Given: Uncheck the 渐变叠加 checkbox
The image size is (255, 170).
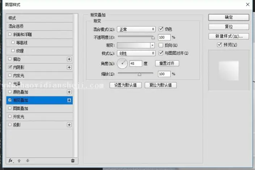Looking at the screenshot, I should 10,100.
